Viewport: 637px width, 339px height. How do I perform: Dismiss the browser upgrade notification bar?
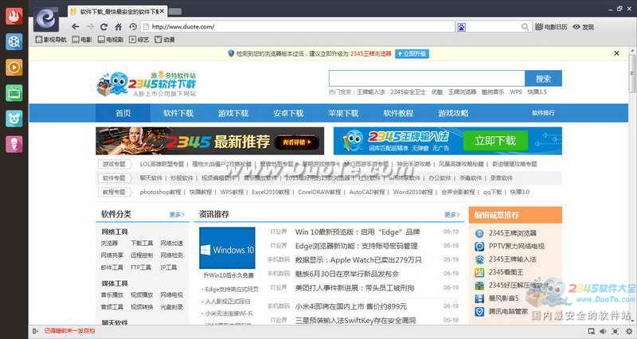click(x=616, y=53)
